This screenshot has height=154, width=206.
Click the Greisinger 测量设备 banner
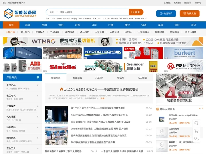143,66
